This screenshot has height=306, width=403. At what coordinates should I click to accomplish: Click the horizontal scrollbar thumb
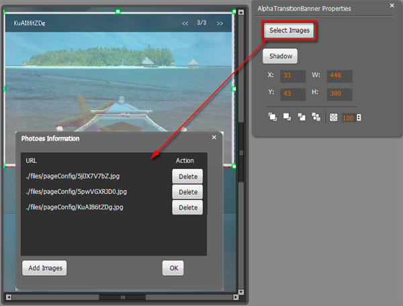click(x=122, y=297)
